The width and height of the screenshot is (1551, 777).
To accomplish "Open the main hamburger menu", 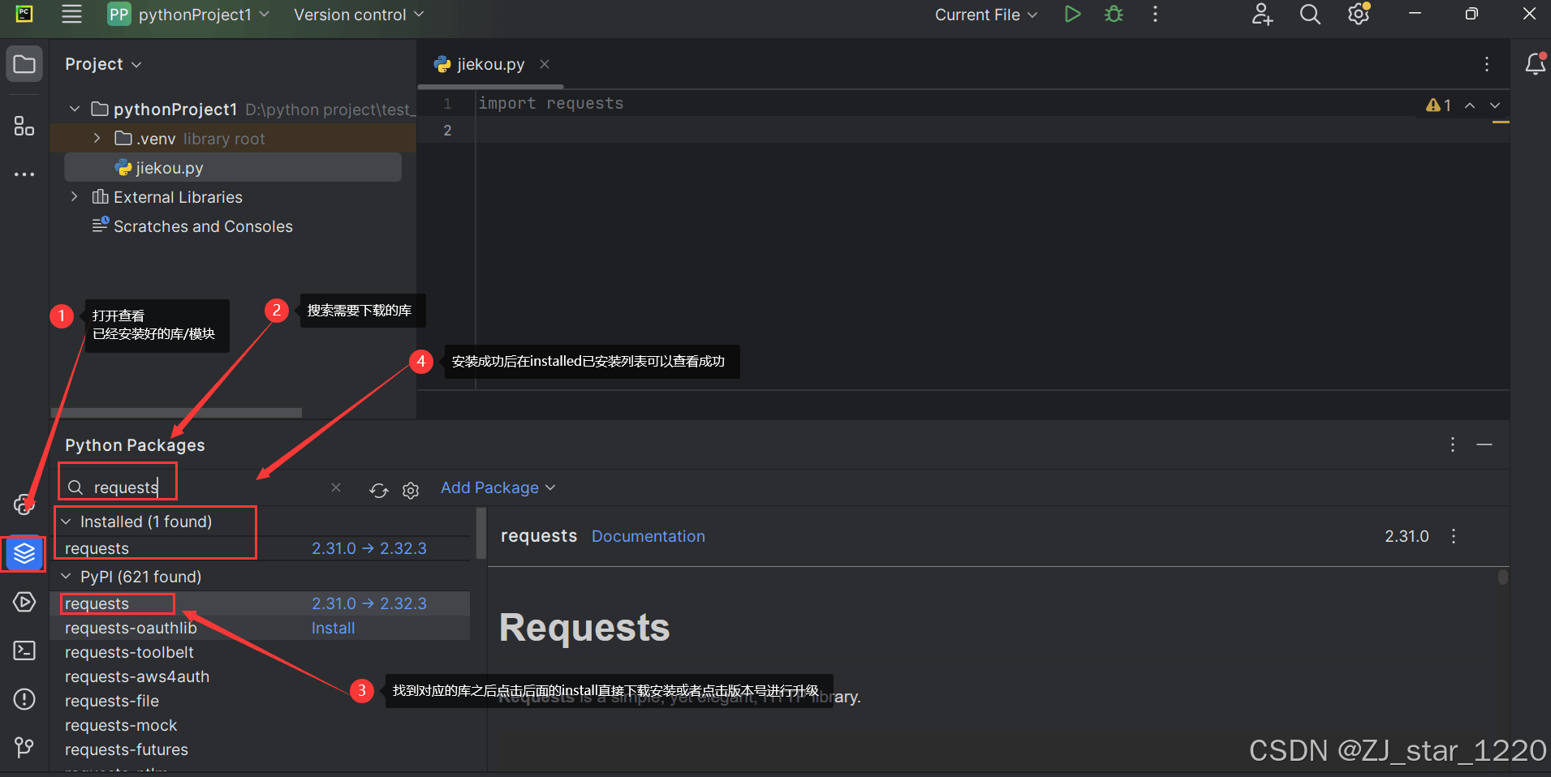I will pyautogui.click(x=71, y=15).
